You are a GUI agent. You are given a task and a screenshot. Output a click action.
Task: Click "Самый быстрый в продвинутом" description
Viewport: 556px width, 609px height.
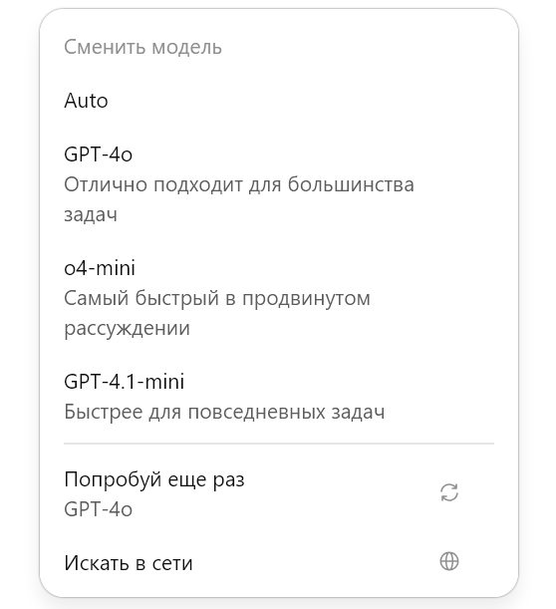tap(217, 299)
